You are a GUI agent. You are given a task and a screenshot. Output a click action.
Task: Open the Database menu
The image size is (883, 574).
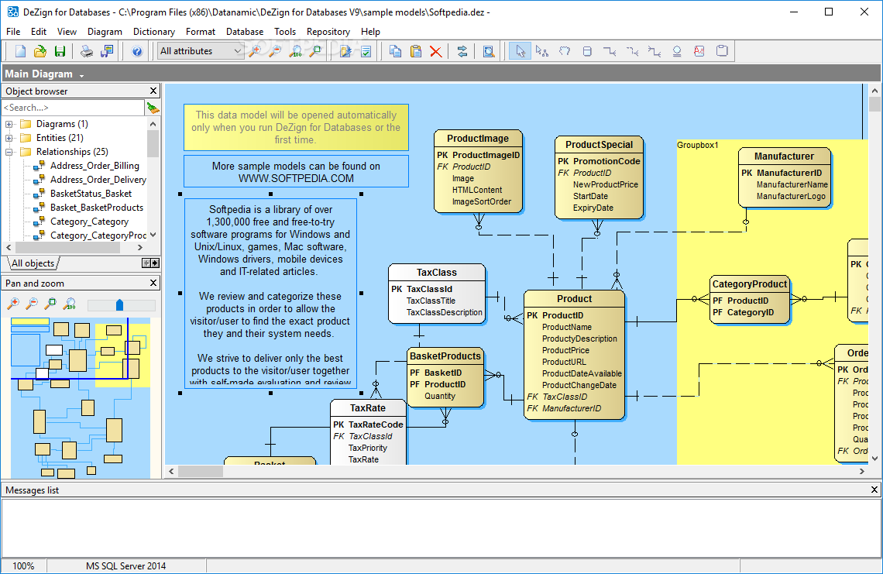click(245, 32)
